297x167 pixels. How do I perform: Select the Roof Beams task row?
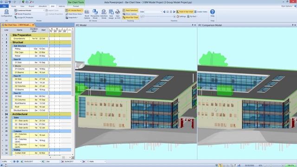pyautogui.click(x=30, y=103)
